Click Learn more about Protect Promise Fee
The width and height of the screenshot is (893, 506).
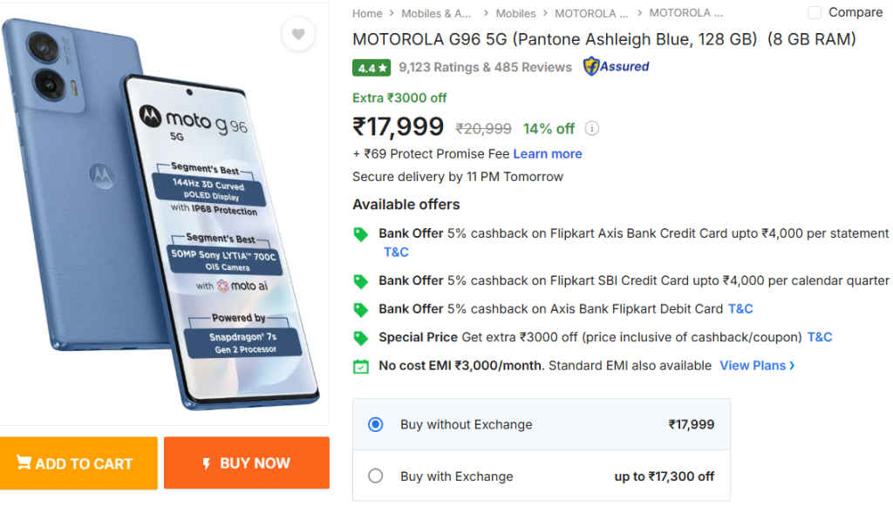point(548,153)
